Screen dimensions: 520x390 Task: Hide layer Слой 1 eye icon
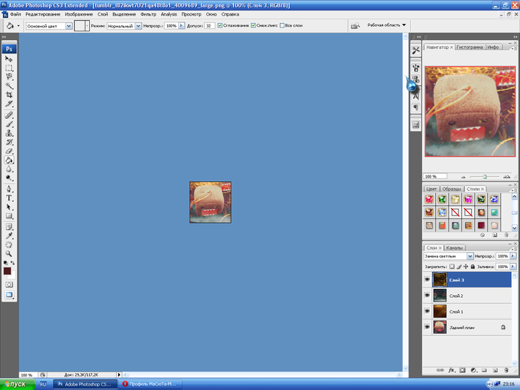coord(427,311)
